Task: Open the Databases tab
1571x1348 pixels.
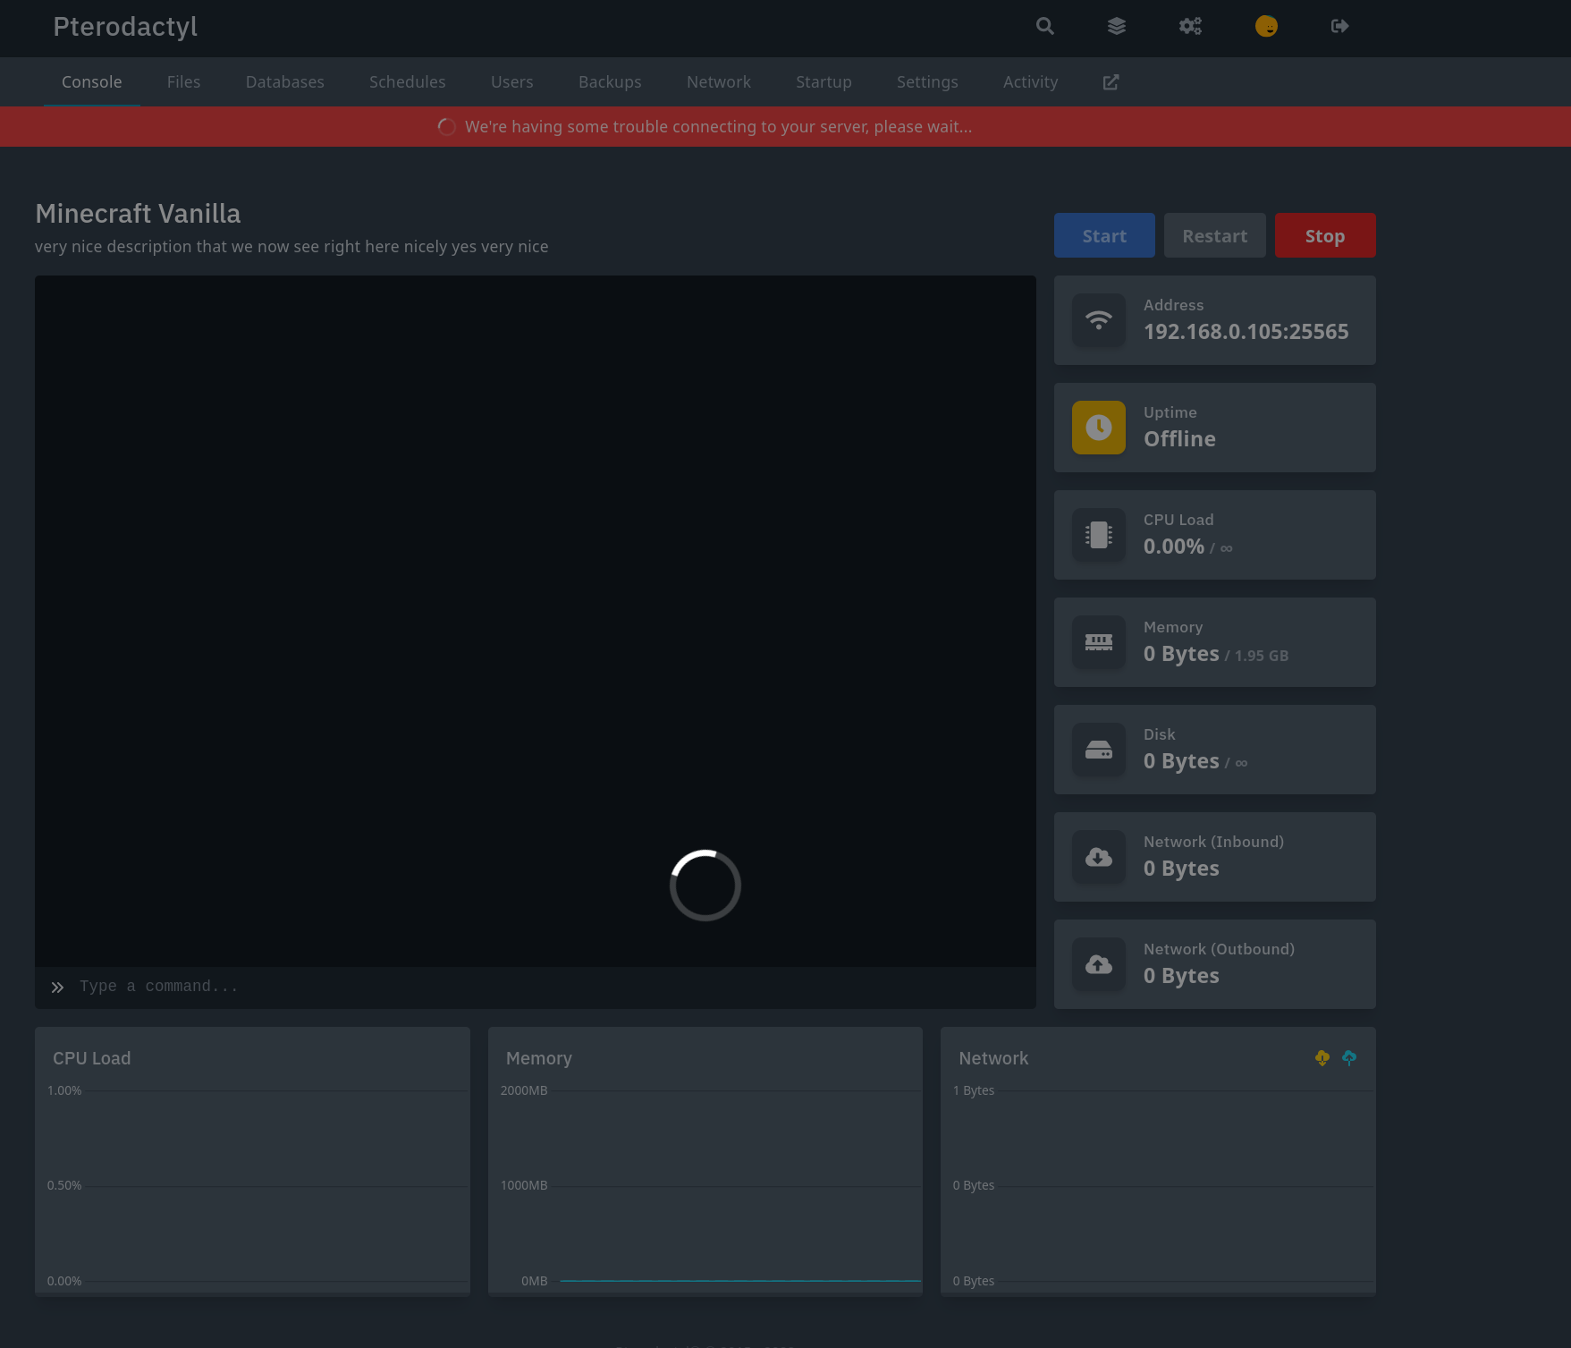Action: point(285,82)
